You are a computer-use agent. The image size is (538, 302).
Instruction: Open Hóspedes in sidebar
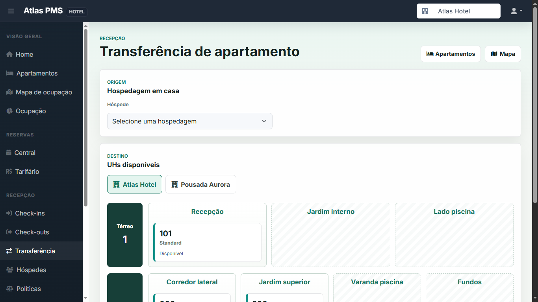(41, 270)
